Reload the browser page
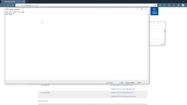 tap(8, 5)
